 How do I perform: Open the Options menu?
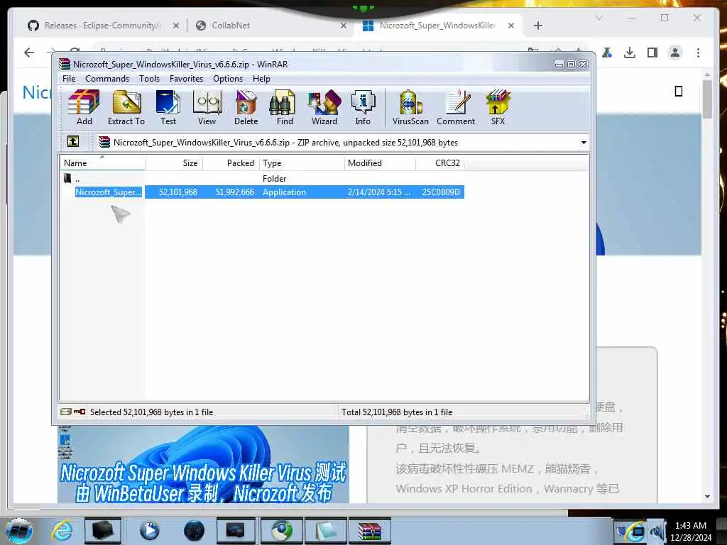tap(228, 79)
